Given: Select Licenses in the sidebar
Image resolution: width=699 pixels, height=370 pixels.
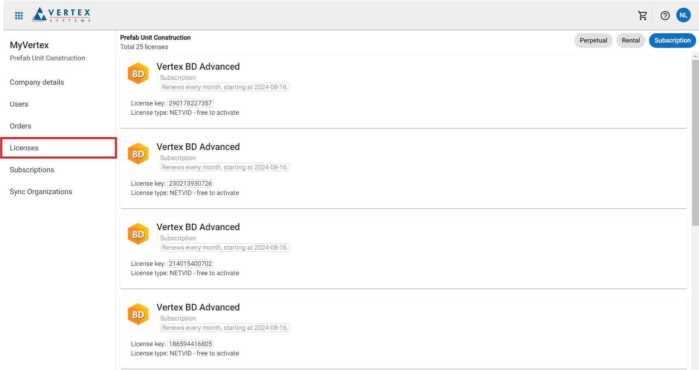Looking at the screenshot, I should (x=24, y=148).
